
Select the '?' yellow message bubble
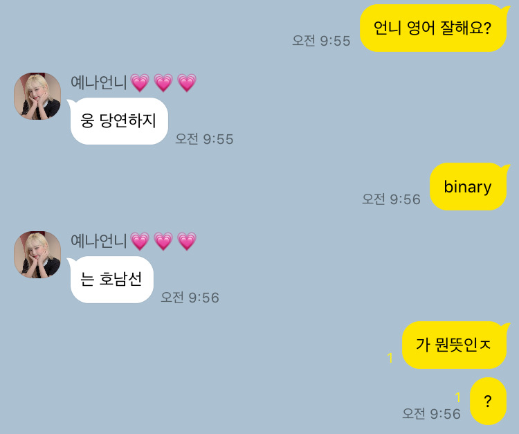[x=488, y=401]
